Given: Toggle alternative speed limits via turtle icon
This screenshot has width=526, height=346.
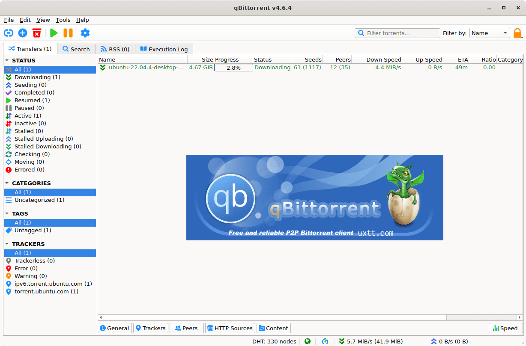Looking at the screenshot, I should [325, 341].
